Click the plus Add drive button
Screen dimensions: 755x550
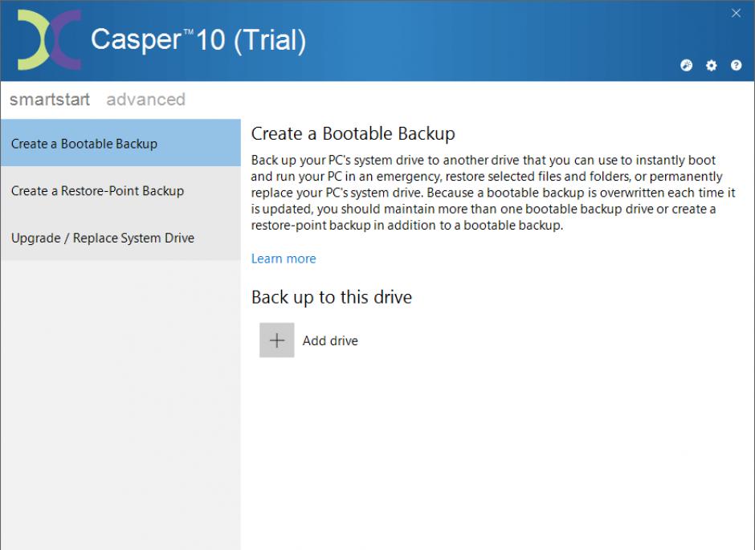point(277,340)
